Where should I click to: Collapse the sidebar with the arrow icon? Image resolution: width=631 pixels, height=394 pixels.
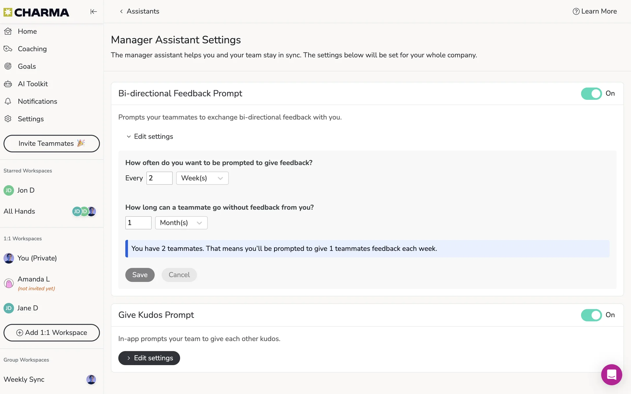pos(94,12)
